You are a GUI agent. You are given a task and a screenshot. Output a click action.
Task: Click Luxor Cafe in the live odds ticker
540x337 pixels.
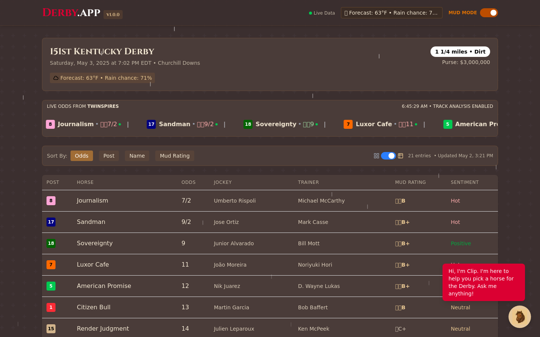click(374, 124)
